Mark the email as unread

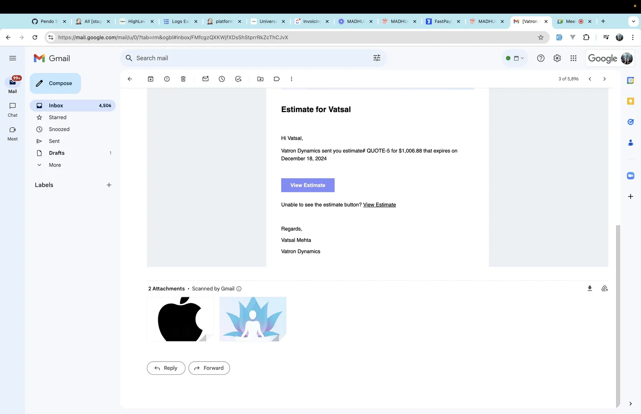206,79
